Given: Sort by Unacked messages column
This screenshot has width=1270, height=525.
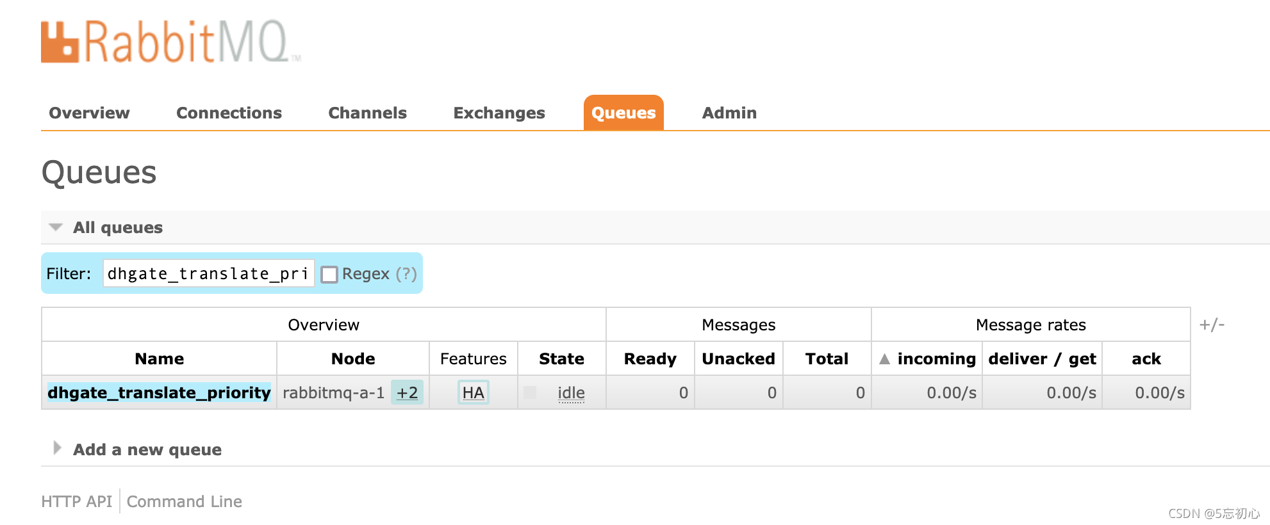Looking at the screenshot, I should (x=738, y=359).
